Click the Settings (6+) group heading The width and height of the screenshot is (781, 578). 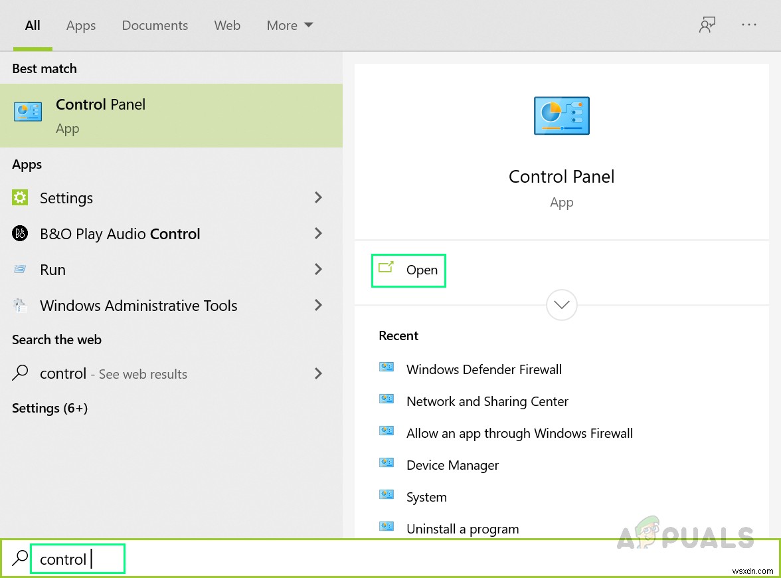coord(50,408)
